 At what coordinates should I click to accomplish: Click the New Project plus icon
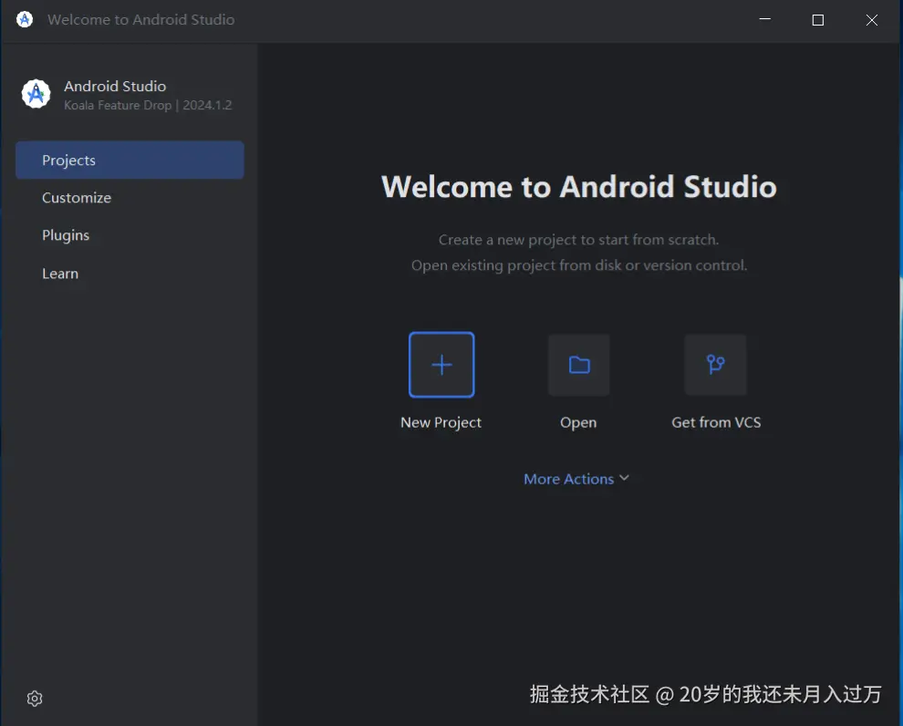click(441, 365)
